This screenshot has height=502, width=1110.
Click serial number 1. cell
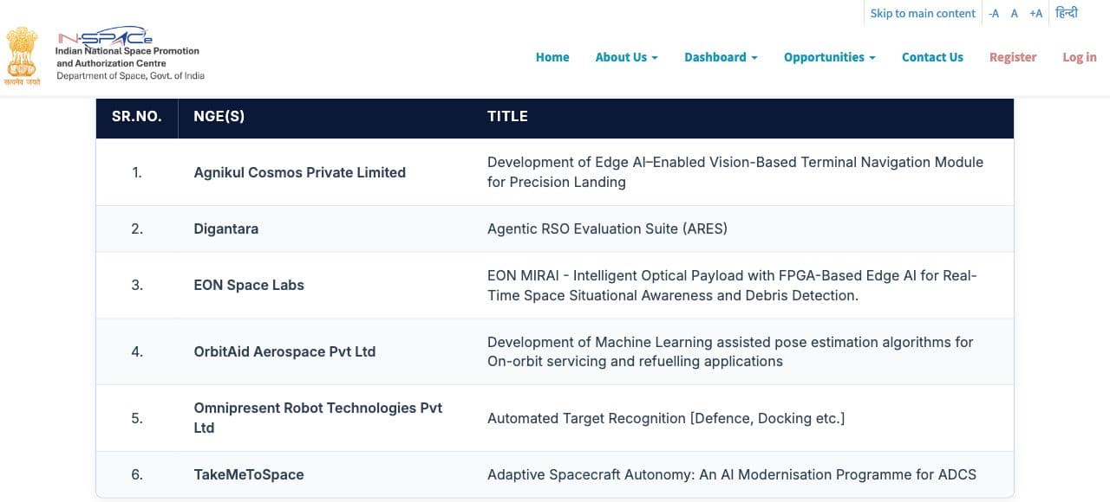tap(137, 172)
